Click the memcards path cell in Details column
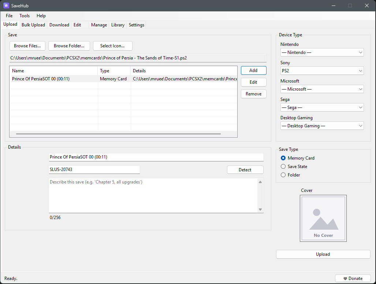The width and height of the screenshot is (376, 284). click(x=185, y=79)
